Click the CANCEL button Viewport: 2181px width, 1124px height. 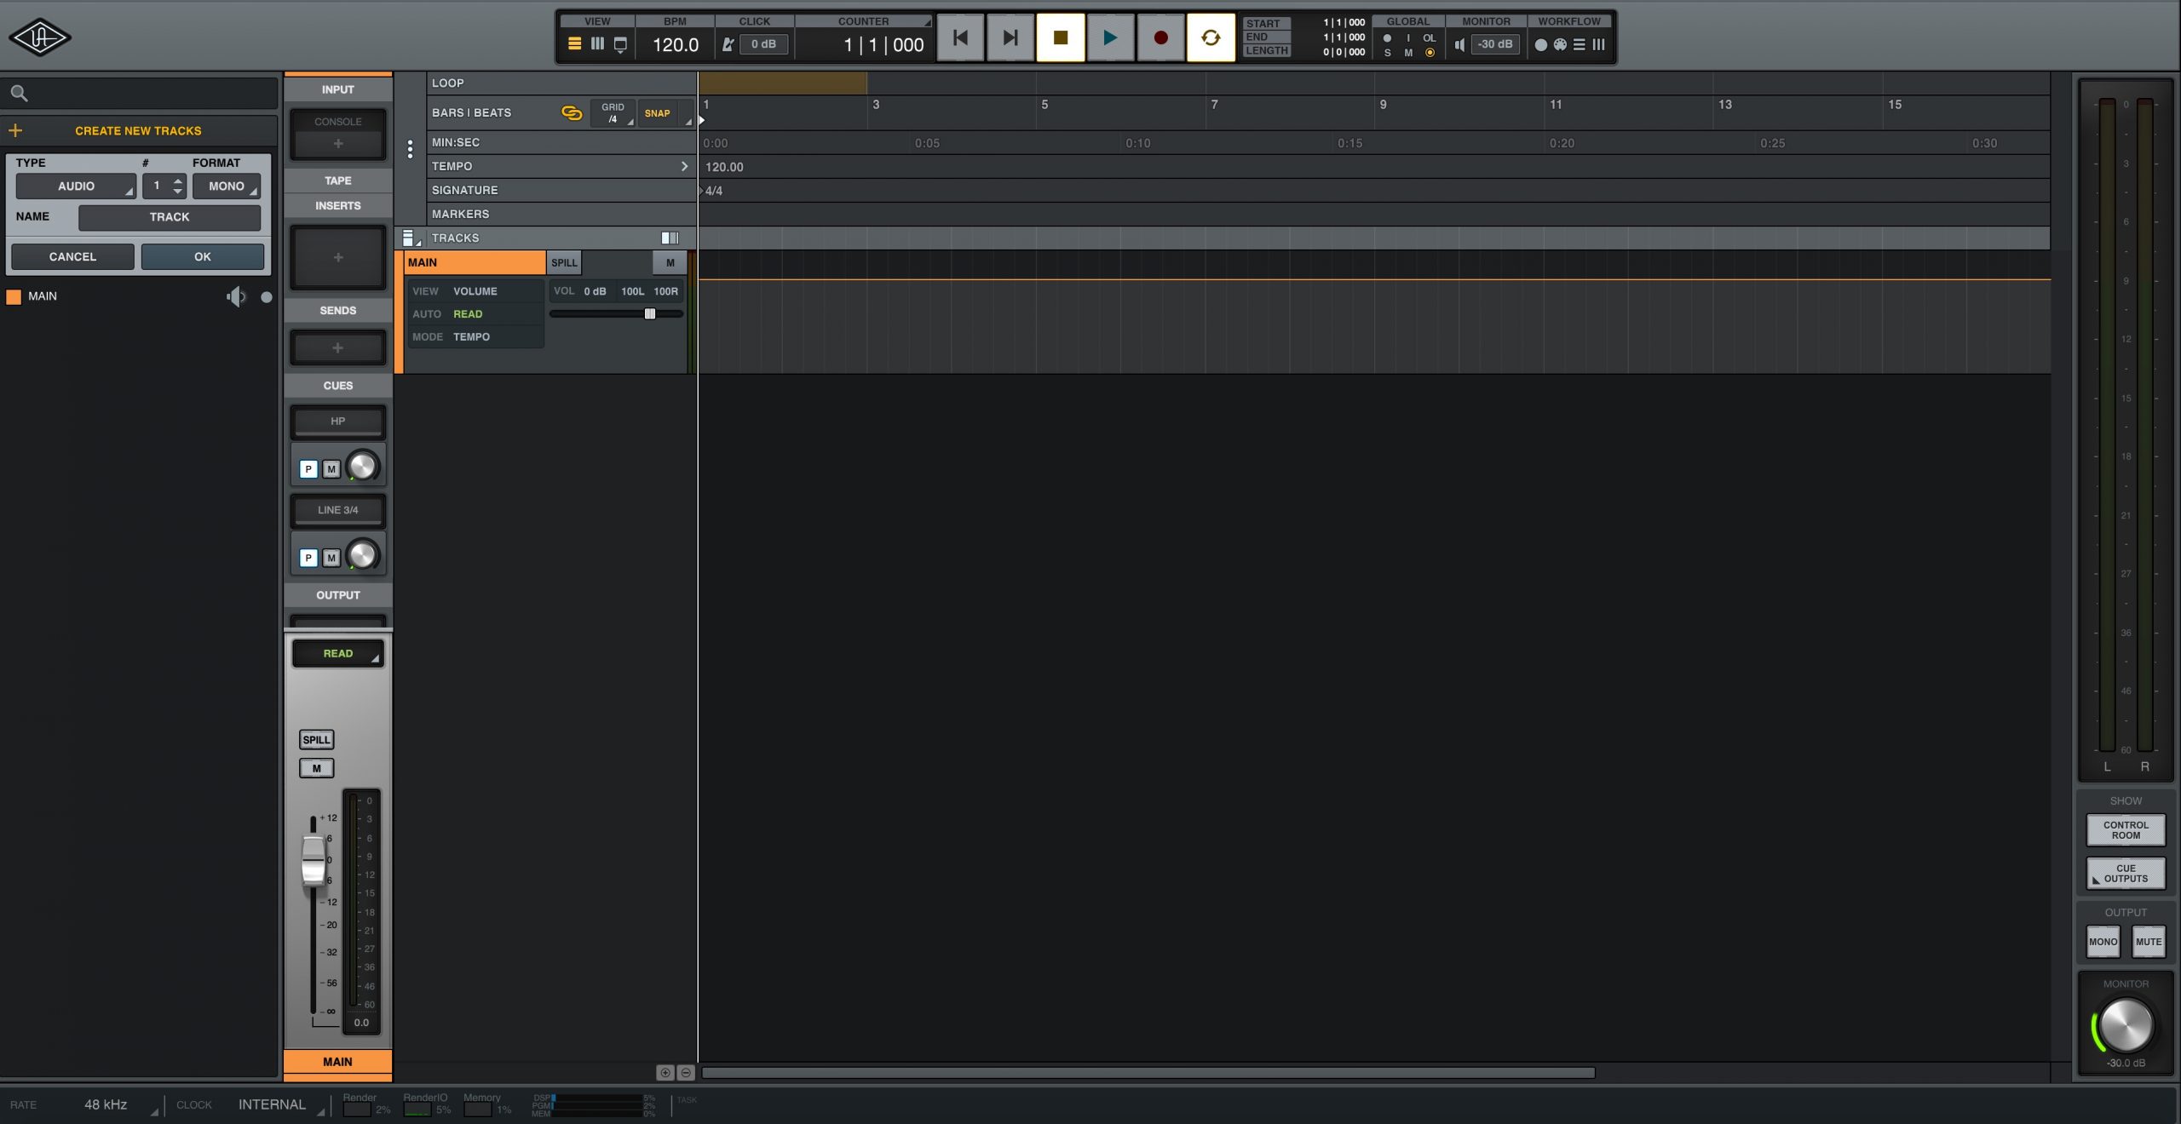(72, 256)
